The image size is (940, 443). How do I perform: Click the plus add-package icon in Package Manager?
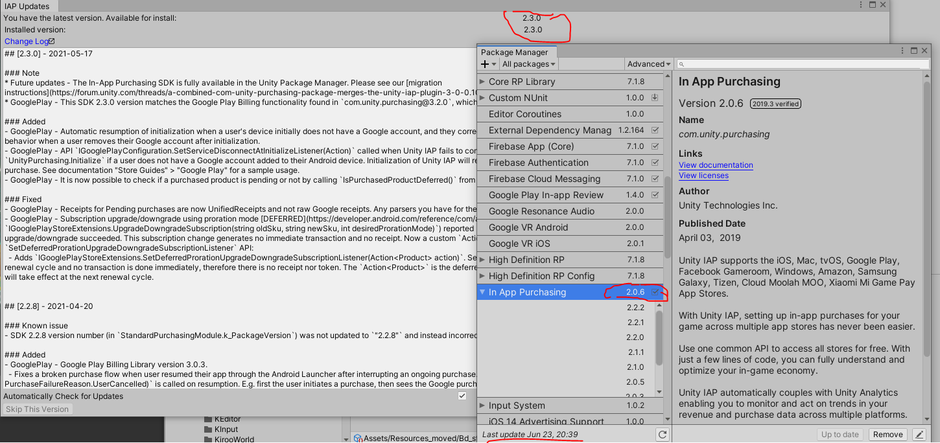tap(485, 64)
